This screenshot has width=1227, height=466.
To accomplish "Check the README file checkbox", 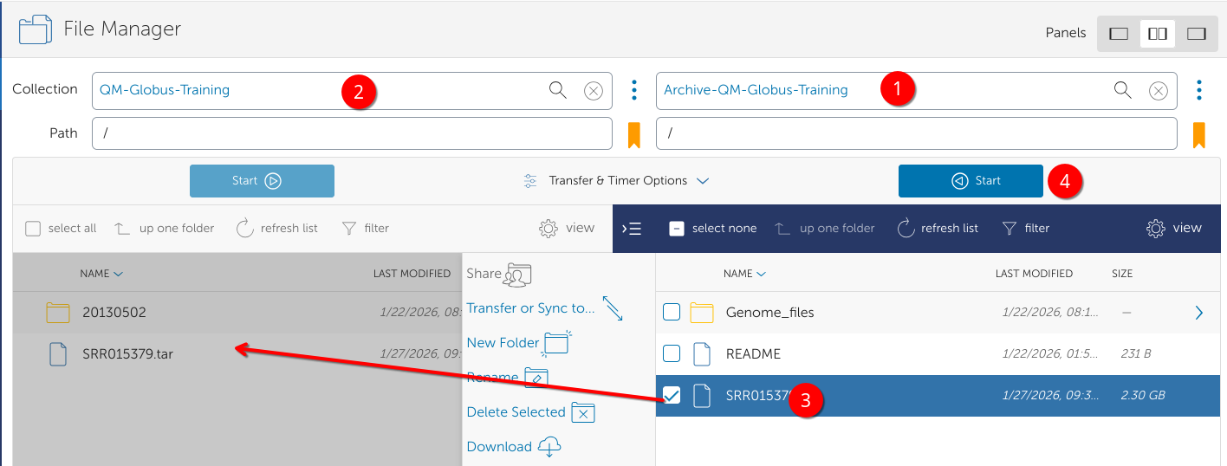I will point(672,353).
